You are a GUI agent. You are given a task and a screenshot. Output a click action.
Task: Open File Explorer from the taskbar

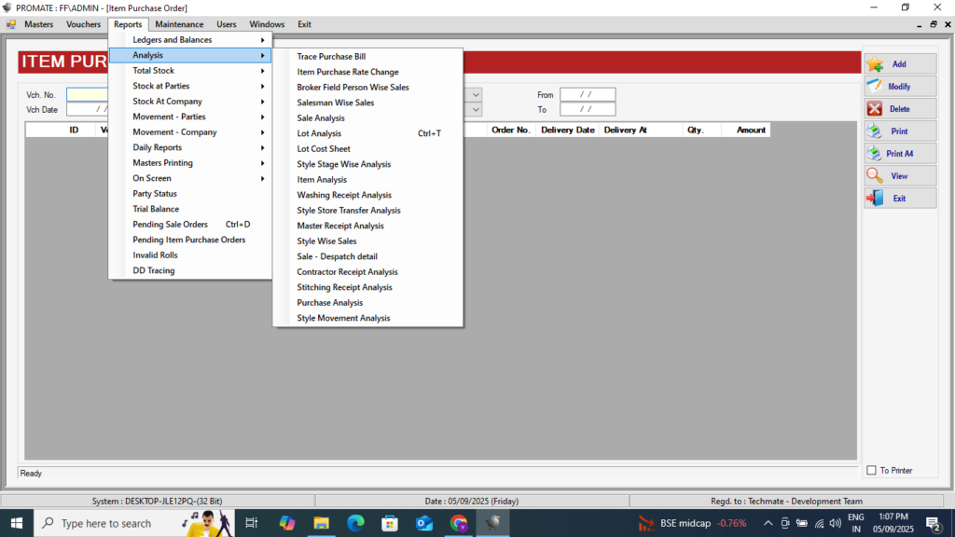321,523
